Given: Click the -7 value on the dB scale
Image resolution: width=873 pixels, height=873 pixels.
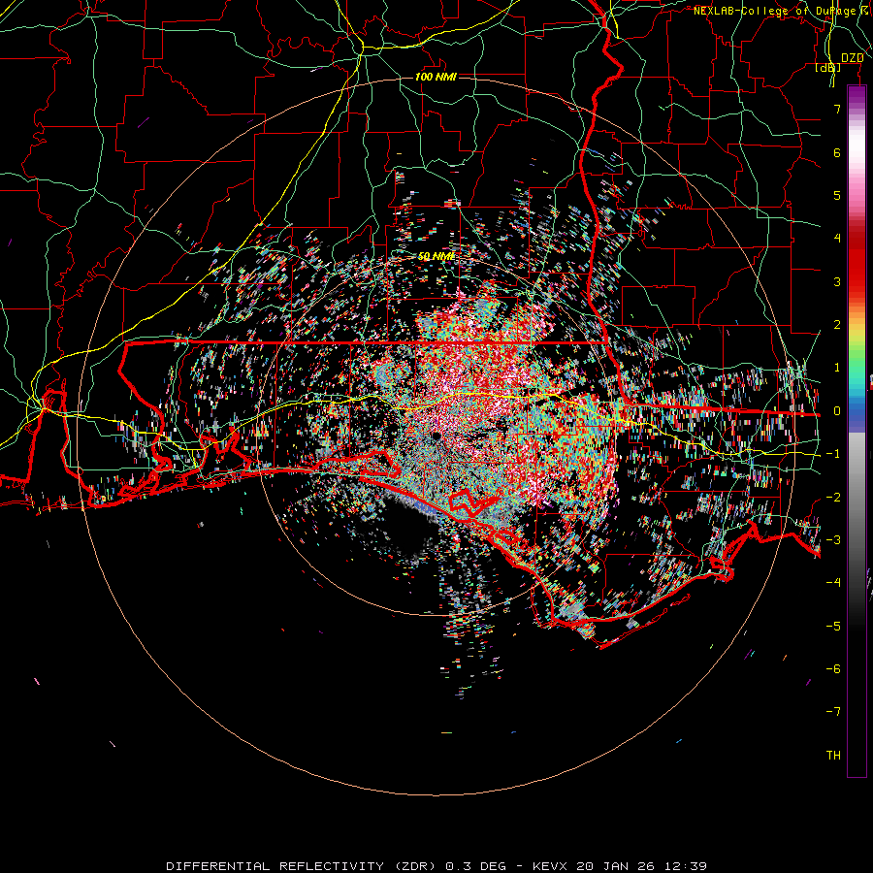Looking at the screenshot, I should 833,712.
